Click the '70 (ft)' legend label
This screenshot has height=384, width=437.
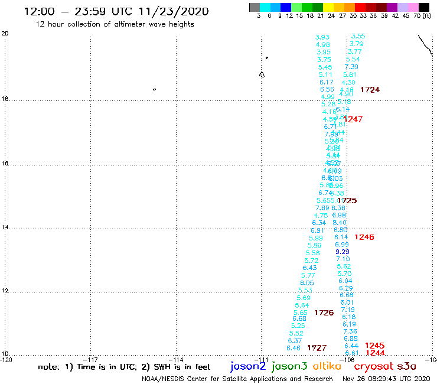coord(422,16)
